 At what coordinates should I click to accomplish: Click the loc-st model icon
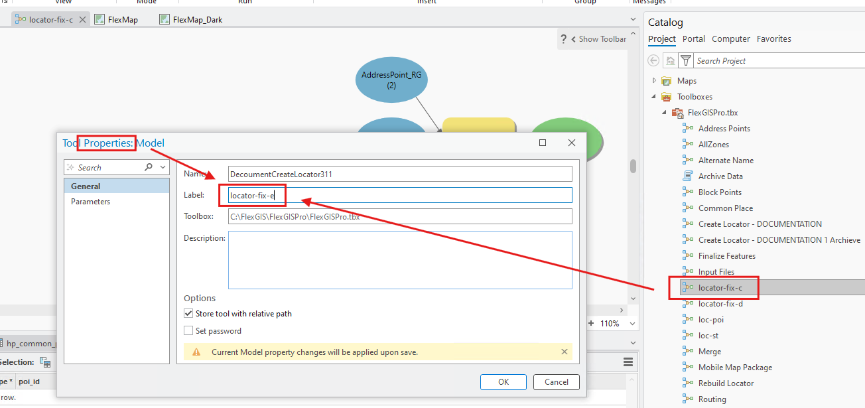point(687,335)
